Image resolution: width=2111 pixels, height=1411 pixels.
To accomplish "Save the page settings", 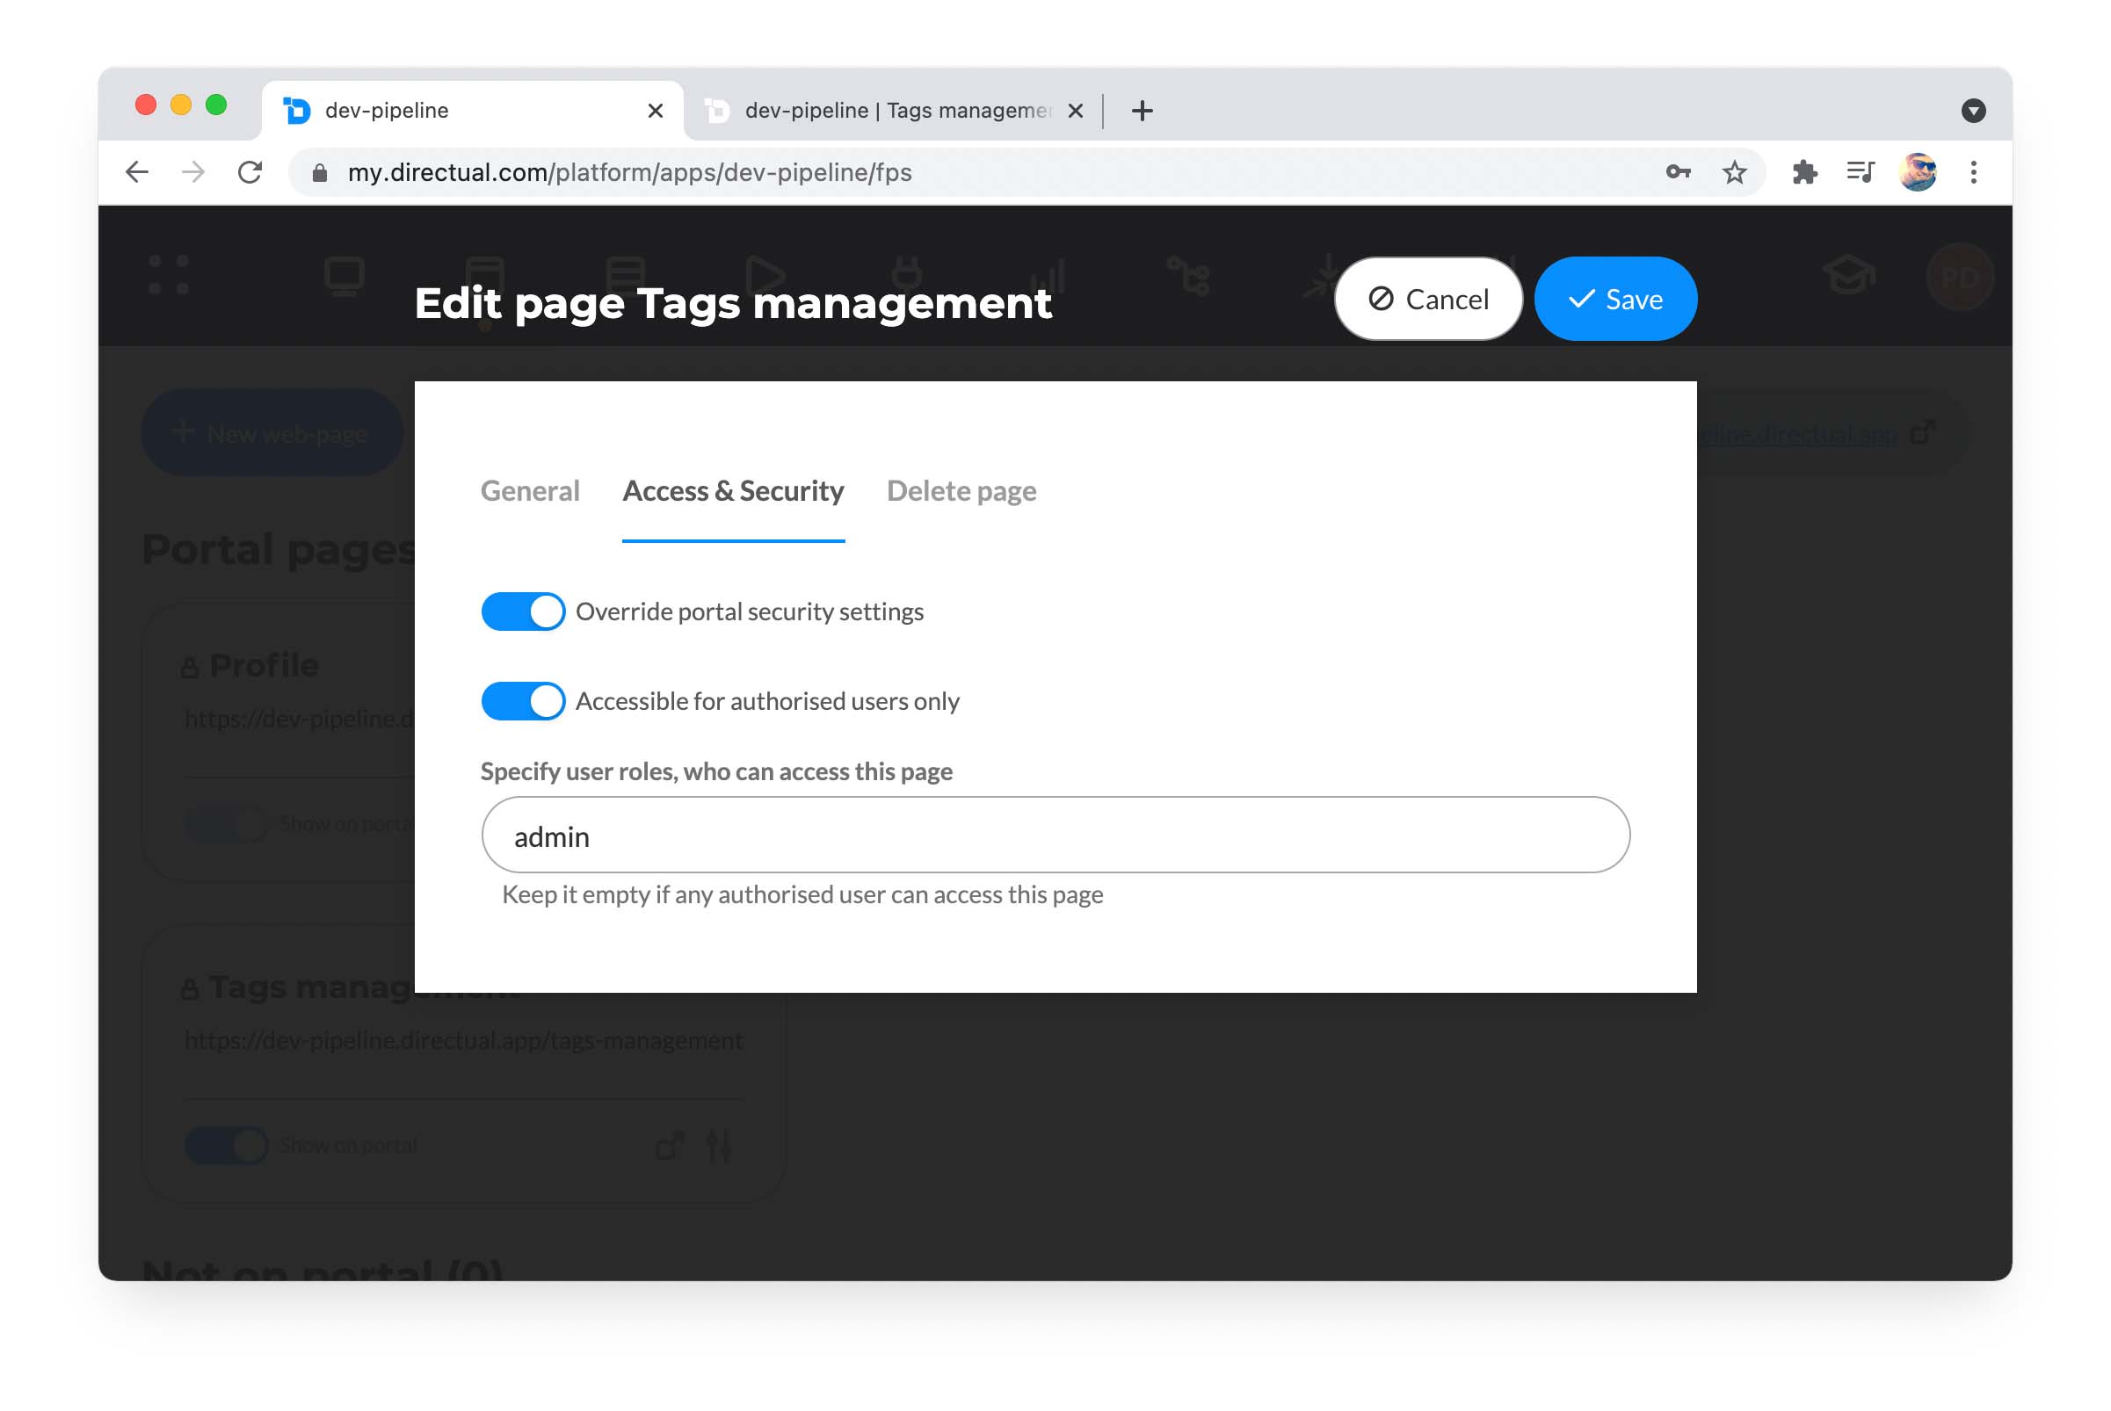I will 1615,299.
